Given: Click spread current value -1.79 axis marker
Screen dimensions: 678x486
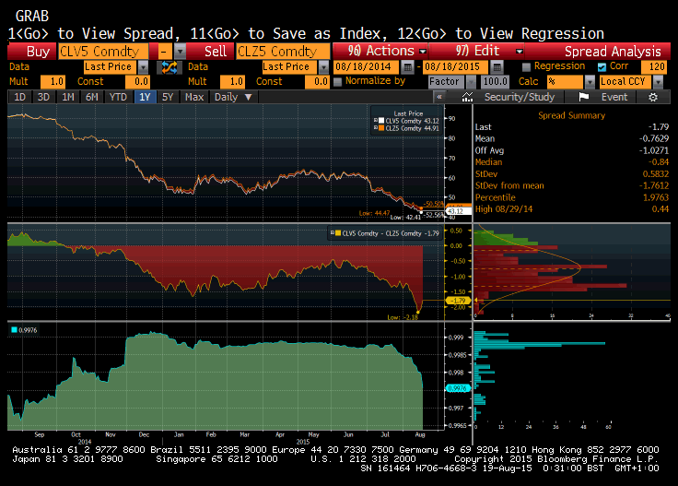Looking at the screenshot, I should (458, 301).
